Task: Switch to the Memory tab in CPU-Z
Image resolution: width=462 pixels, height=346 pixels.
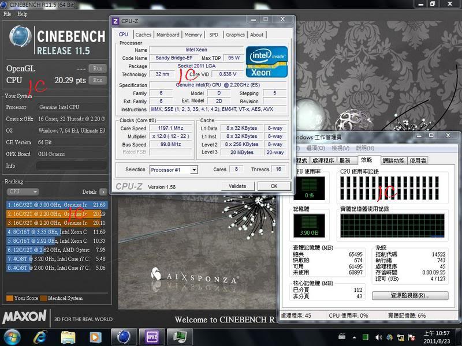Action: click(x=193, y=35)
